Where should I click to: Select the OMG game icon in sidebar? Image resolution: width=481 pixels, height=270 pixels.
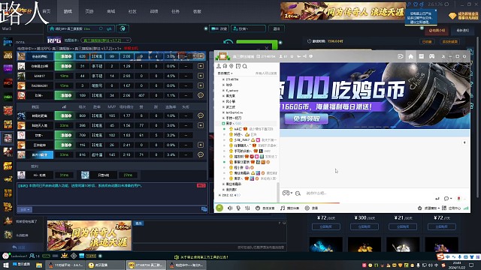[8, 124]
